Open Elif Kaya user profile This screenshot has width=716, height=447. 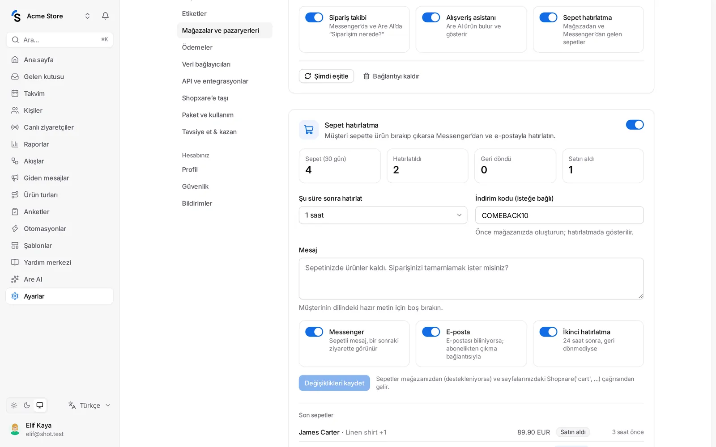[60, 429]
